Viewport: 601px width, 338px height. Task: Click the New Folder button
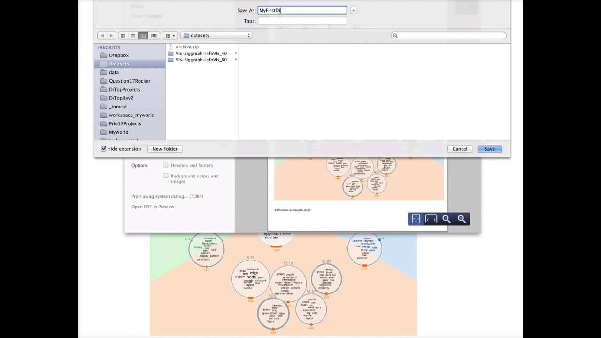165,149
